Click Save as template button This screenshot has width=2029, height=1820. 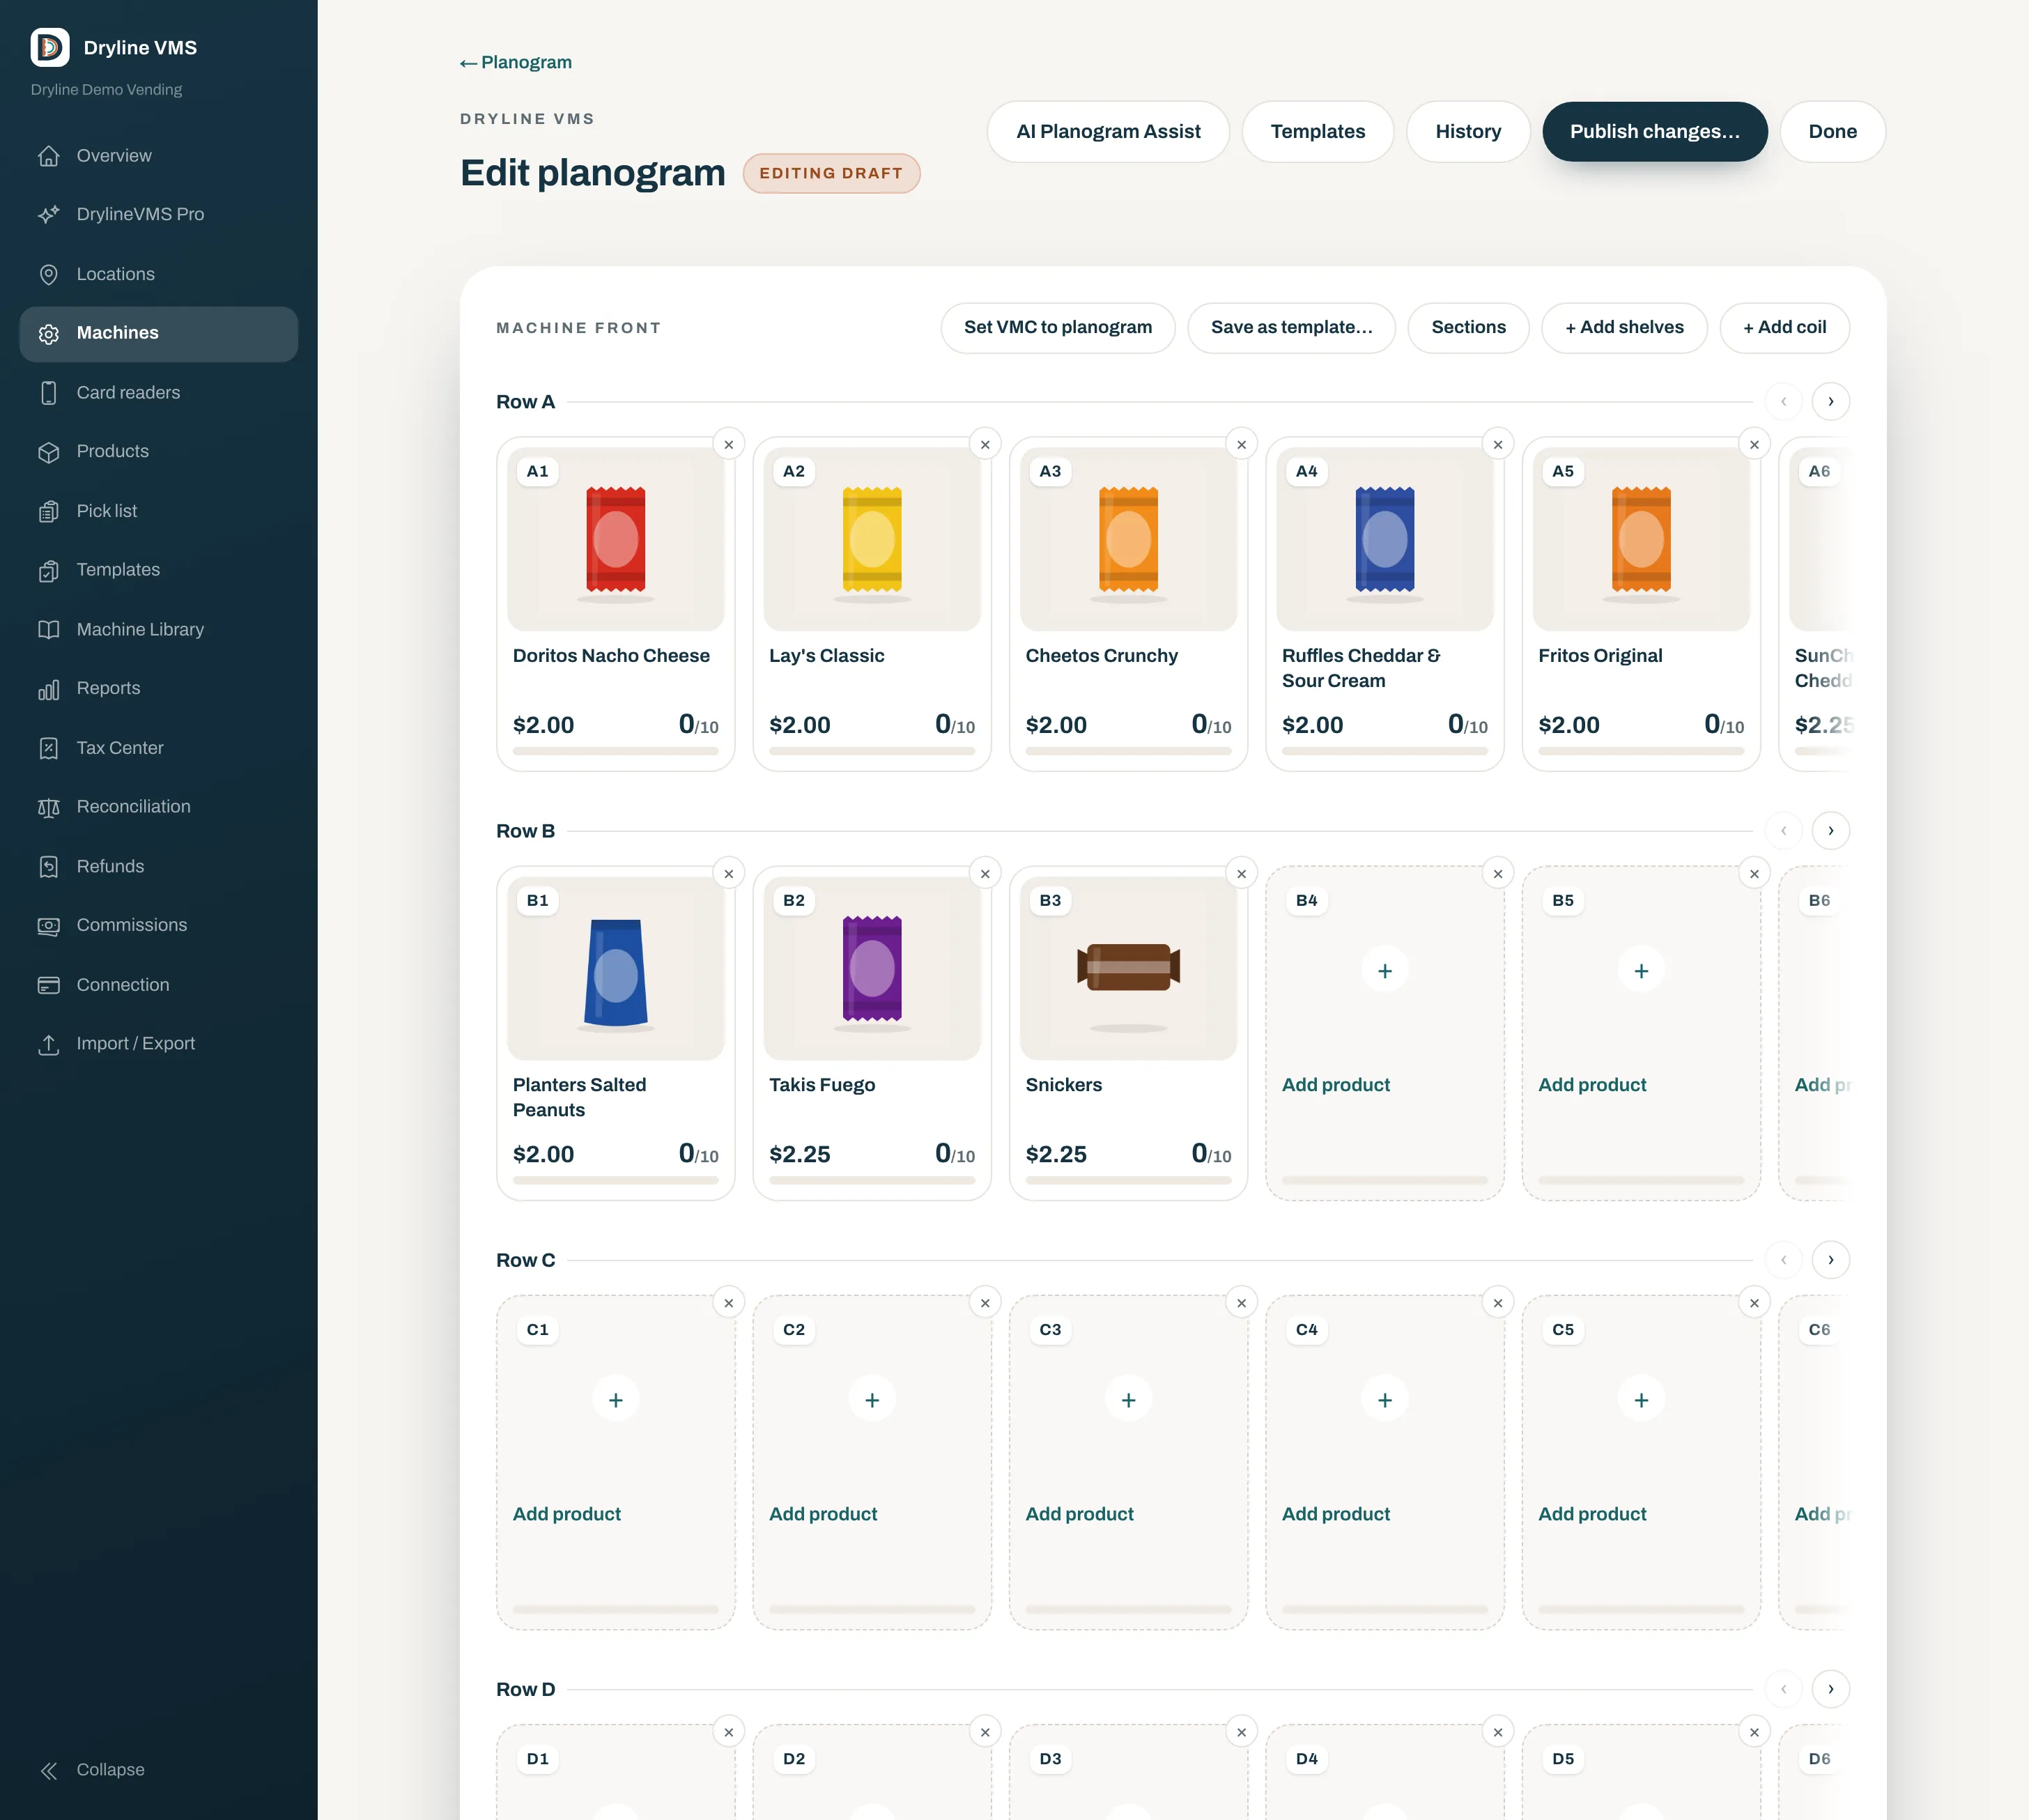point(1291,327)
